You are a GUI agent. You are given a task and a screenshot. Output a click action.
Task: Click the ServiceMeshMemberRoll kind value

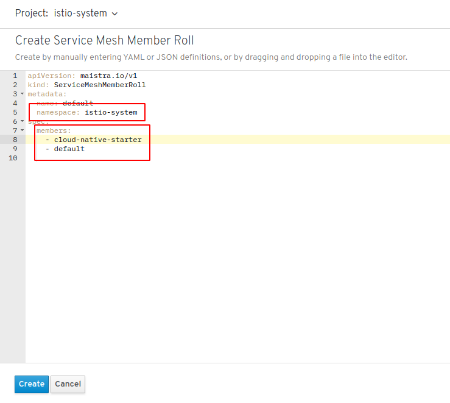coord(100,85)
